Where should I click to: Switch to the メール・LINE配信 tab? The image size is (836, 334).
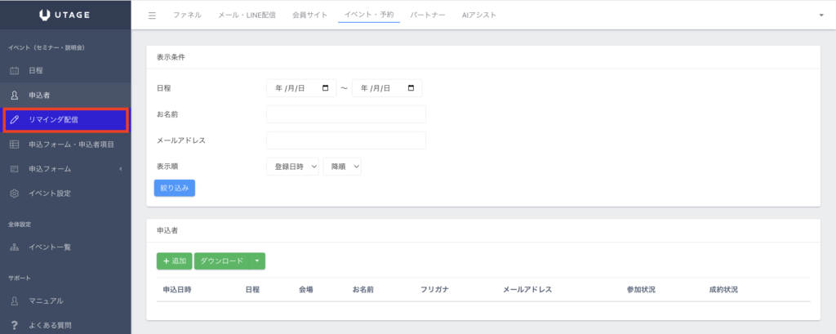pos(247,16)
